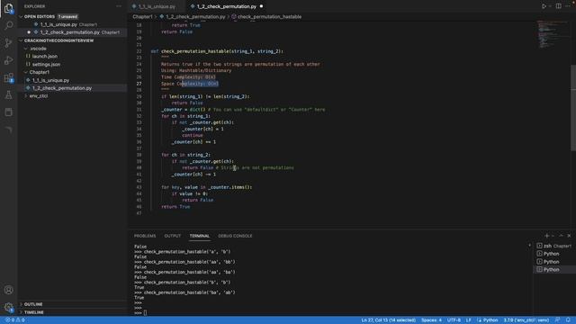Screen dimensions: 576x324
Task: Select 1_2_check_permutation.py in Open Editors
Action: [x=70, y=32]
